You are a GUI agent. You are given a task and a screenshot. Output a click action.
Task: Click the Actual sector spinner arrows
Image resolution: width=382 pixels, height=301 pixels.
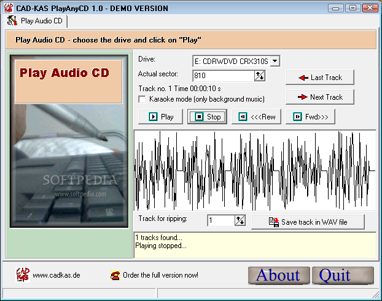tap(259, 76)
